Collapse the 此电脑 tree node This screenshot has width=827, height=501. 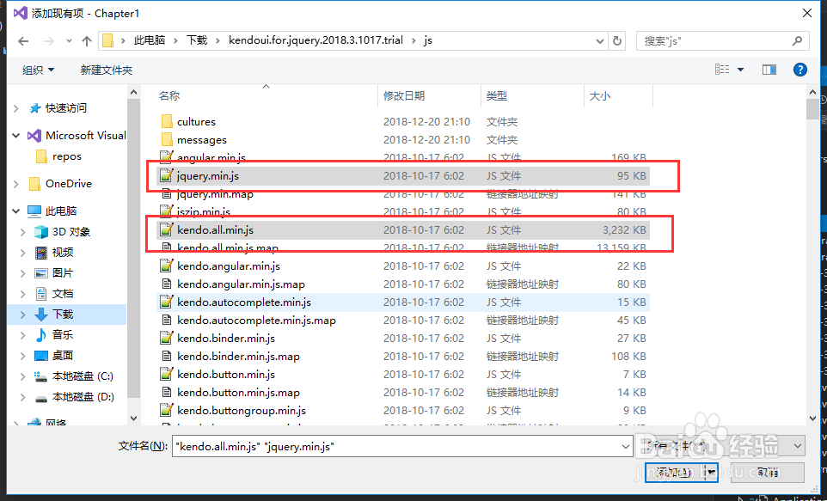[16, 211]
